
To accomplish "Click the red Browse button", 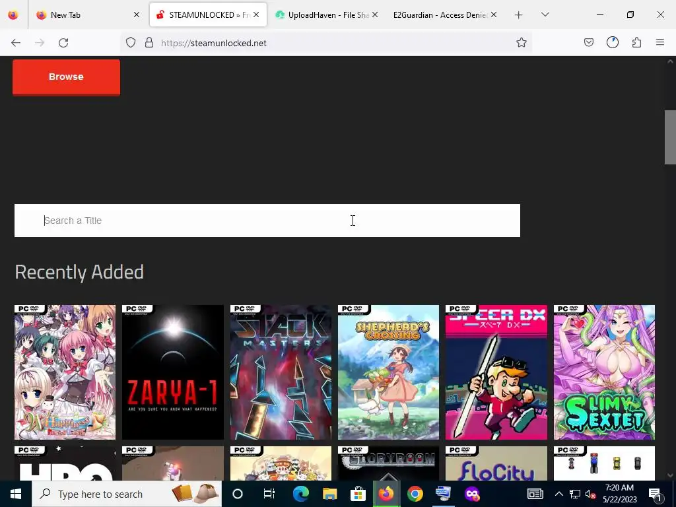I will tap(66, 77).
